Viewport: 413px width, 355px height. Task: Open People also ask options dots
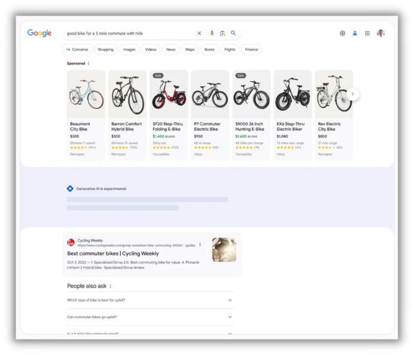111,286
